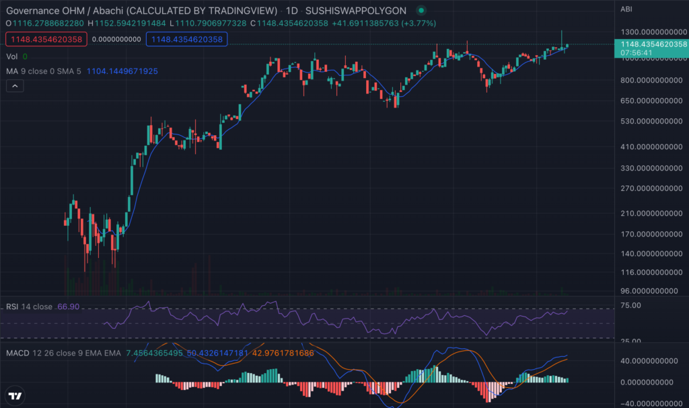Click the 330.0000000000 price axis label
The image size is (689, 408).
tap(651, 168)
